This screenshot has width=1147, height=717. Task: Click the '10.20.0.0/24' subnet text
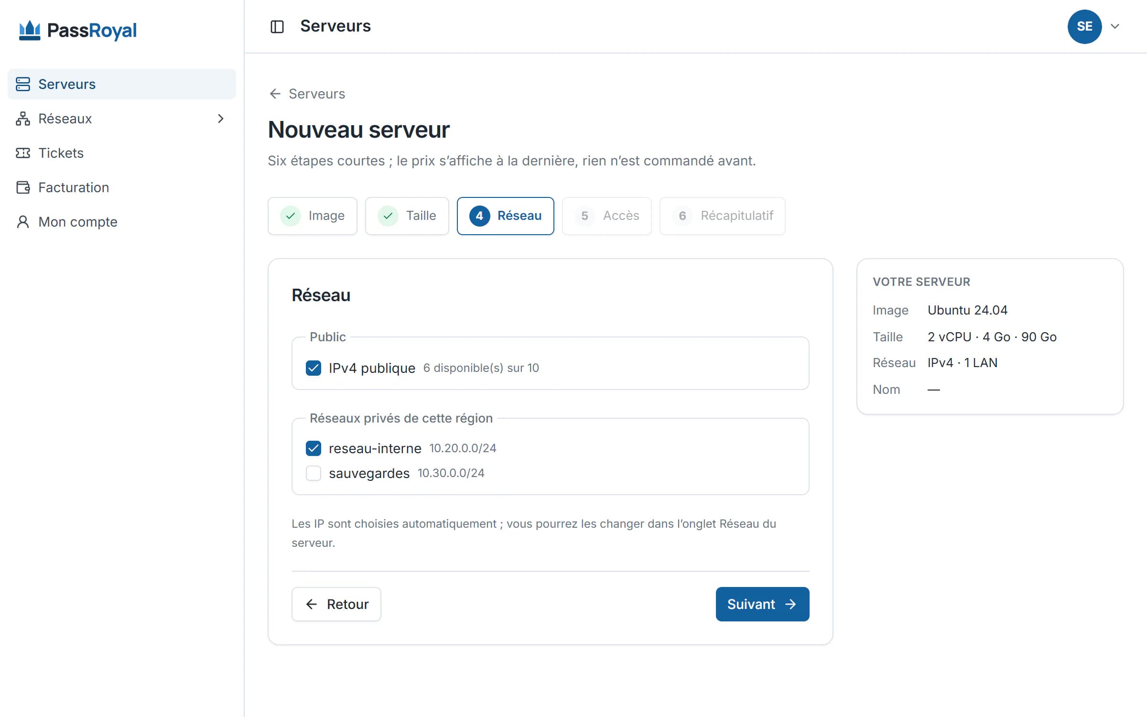click(x=463, y=448)
